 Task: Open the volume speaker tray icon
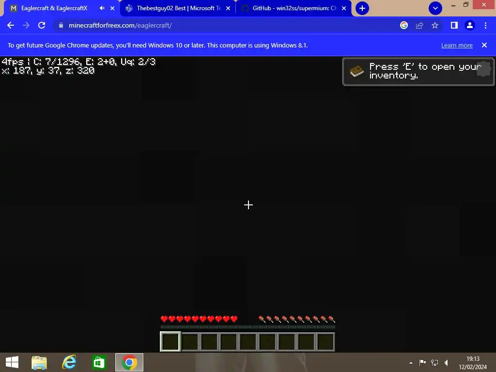click(446, 362)
